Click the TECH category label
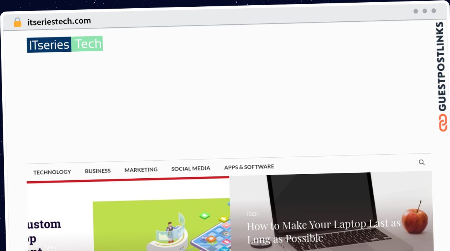The height and width of the screenshot is (251, 450). click(x=252, y=214)
